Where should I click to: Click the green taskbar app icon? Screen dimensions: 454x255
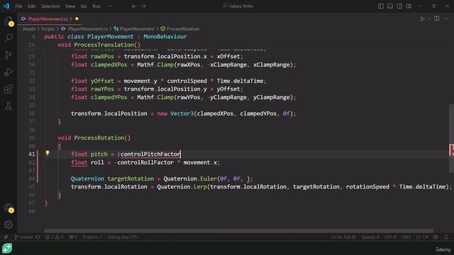(x=7, y=249)
